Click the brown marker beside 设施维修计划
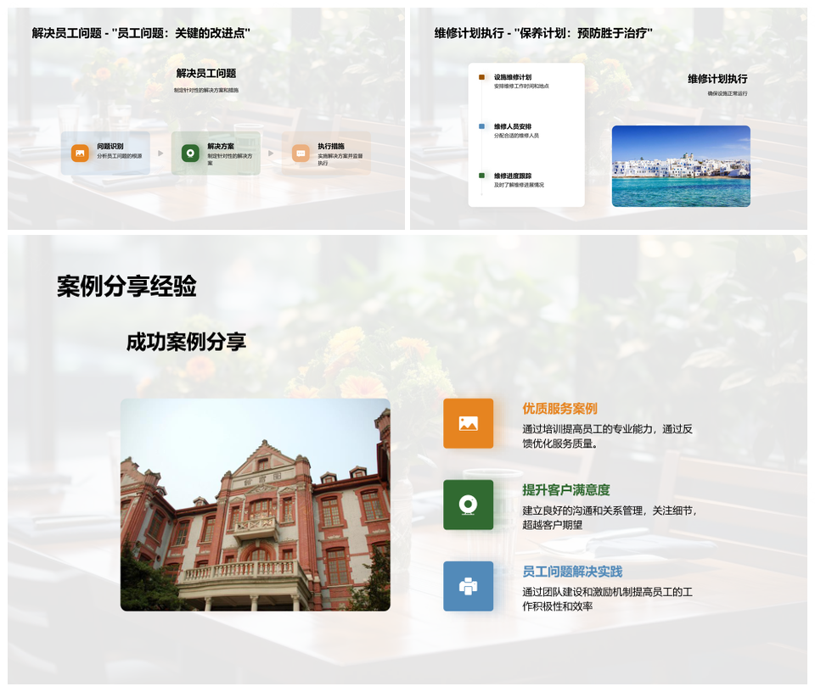The height and width of the screenshot is (692, 815). pyautogui.click(x=482, y=77)
